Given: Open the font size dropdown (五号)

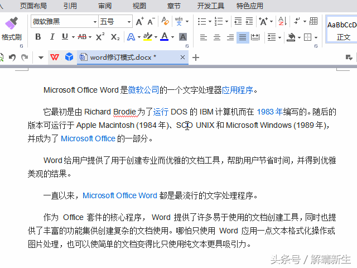Looking at the screenshot, I should click(129, 22).
